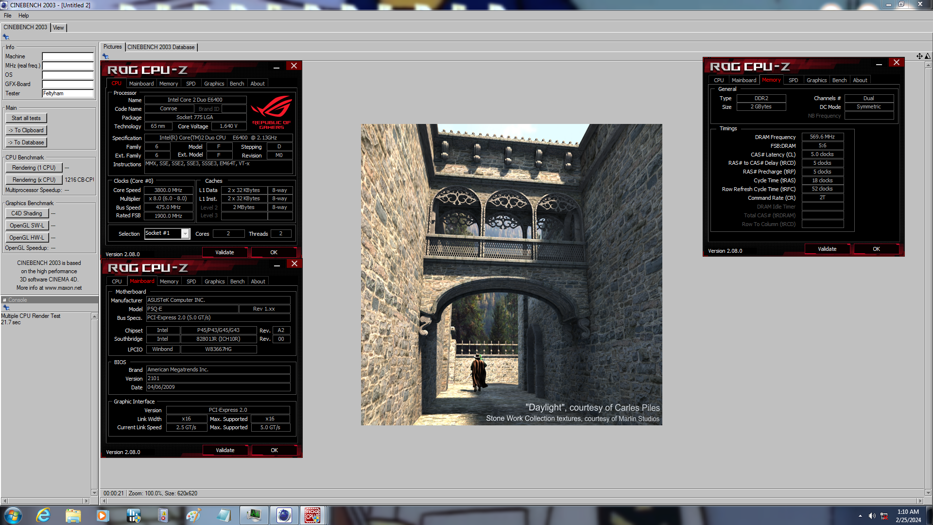Click the pin icon above Info panel
Viewport: 933px width, 525px height.
pyautogui.click(x=6, y=37)
